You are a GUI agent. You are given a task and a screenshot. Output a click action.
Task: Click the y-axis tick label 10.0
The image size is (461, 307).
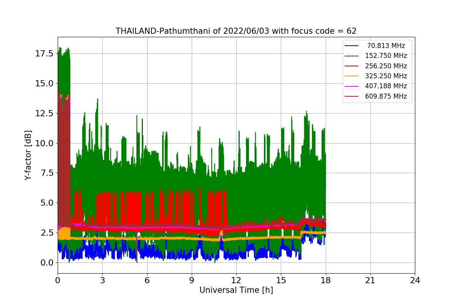(44, 143)
